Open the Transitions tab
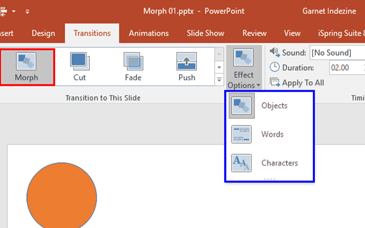Screen dimensions: 365x228 pyautogui.click(x=92, y=33)
